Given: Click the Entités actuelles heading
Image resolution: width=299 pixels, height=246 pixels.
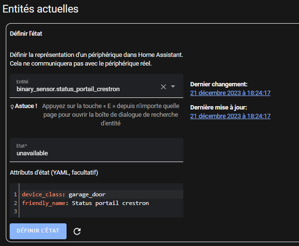Looking at the screenshot, I should (x=41, y=9).
